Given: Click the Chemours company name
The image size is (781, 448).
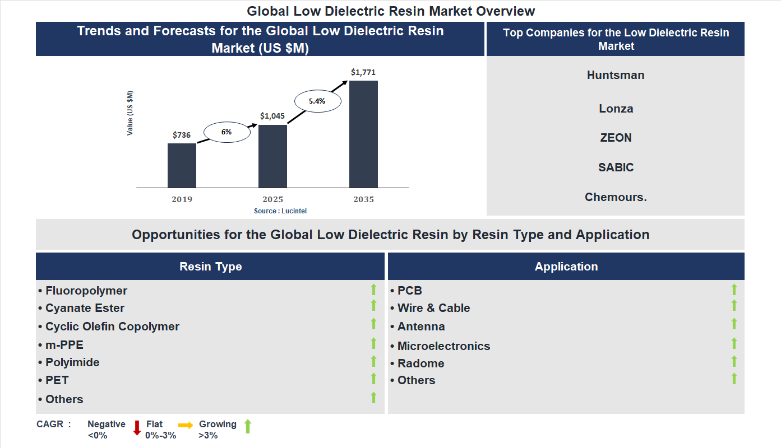Looking at the screenshot, I should pyautogui.click(x=616, y=197).
